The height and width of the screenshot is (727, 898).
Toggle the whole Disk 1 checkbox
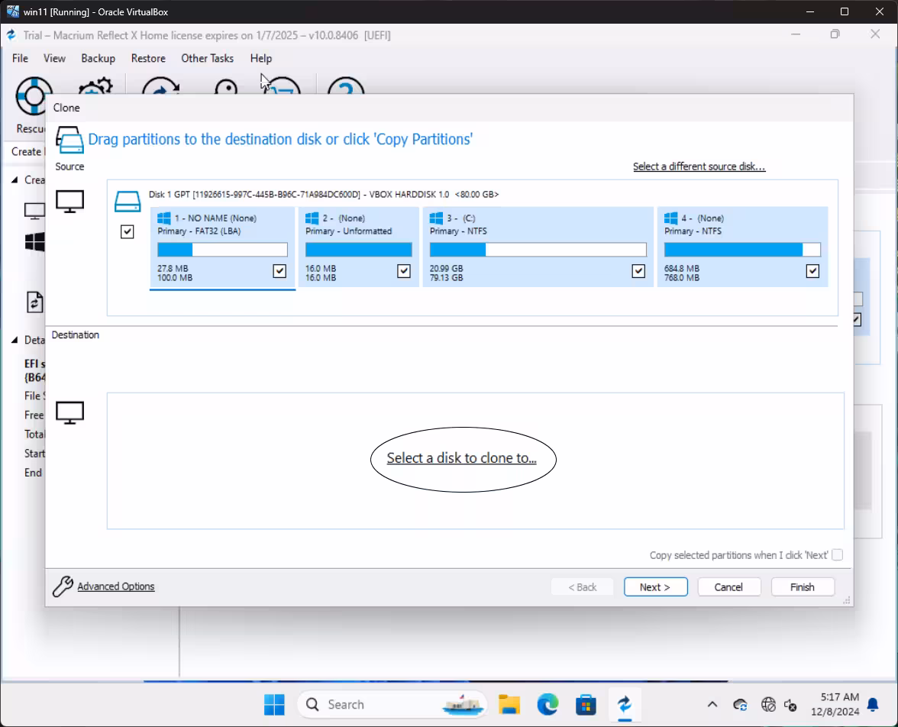pyautogui.click(x=127, y=231)
